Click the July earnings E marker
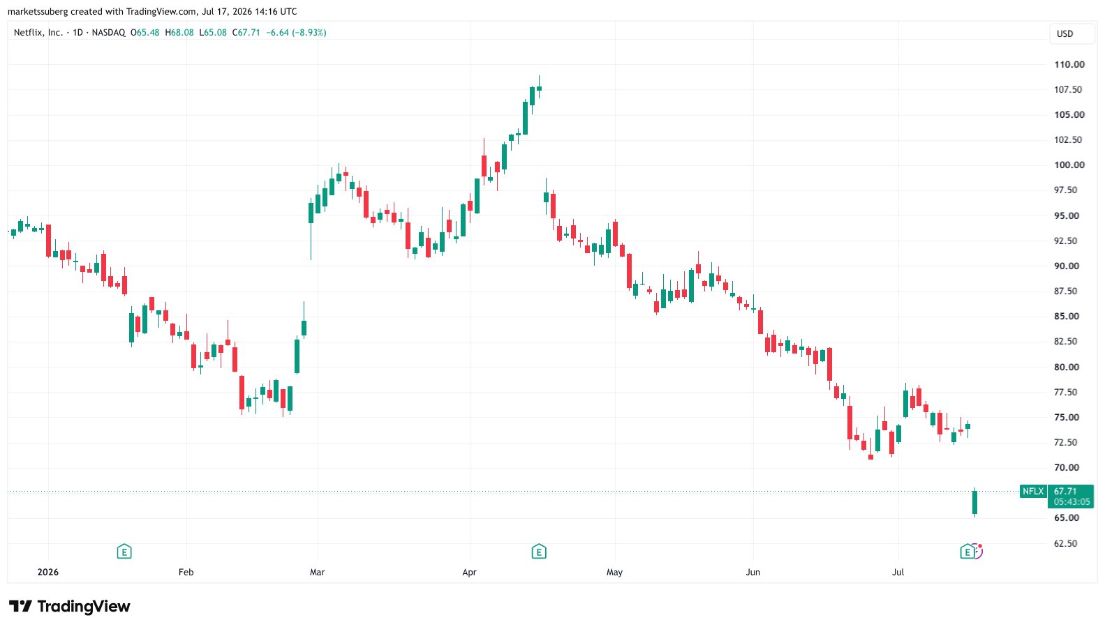Screen dimensions: 1105x629 pos(967,552)
